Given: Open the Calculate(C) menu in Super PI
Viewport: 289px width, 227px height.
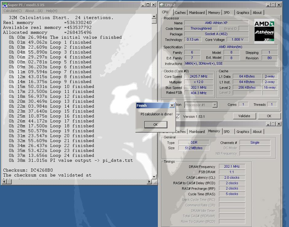Looking at the screenshot, I should 13,11.
